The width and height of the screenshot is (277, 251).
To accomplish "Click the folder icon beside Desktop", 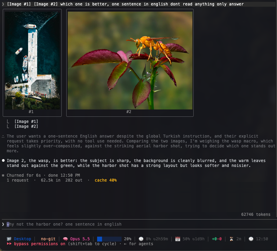I will (9, 239).
